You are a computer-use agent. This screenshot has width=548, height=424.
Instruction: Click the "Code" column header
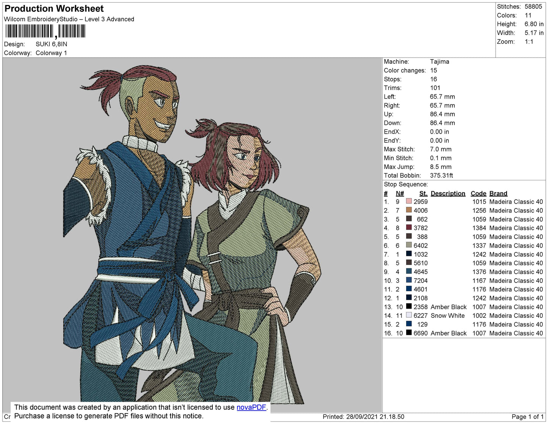tap(479, 193)
